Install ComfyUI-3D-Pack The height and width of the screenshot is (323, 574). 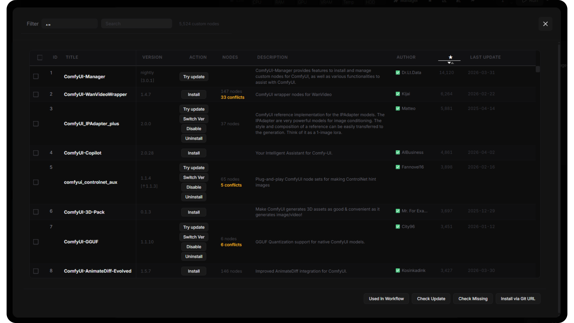pyautogui.click(x=194, y=212)
